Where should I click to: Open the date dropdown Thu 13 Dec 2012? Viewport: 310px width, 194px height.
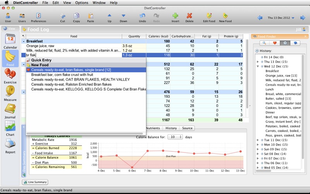click(281, 18)
